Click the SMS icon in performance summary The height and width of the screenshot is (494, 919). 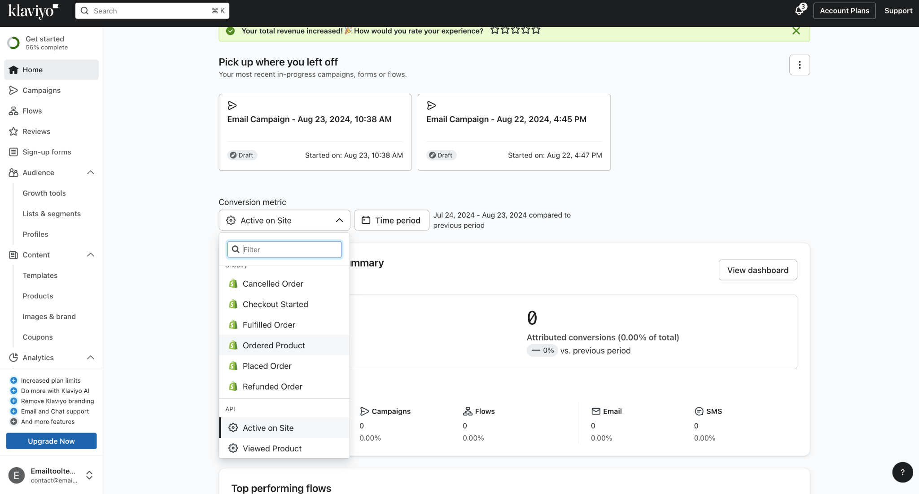[x=699, y=411]
